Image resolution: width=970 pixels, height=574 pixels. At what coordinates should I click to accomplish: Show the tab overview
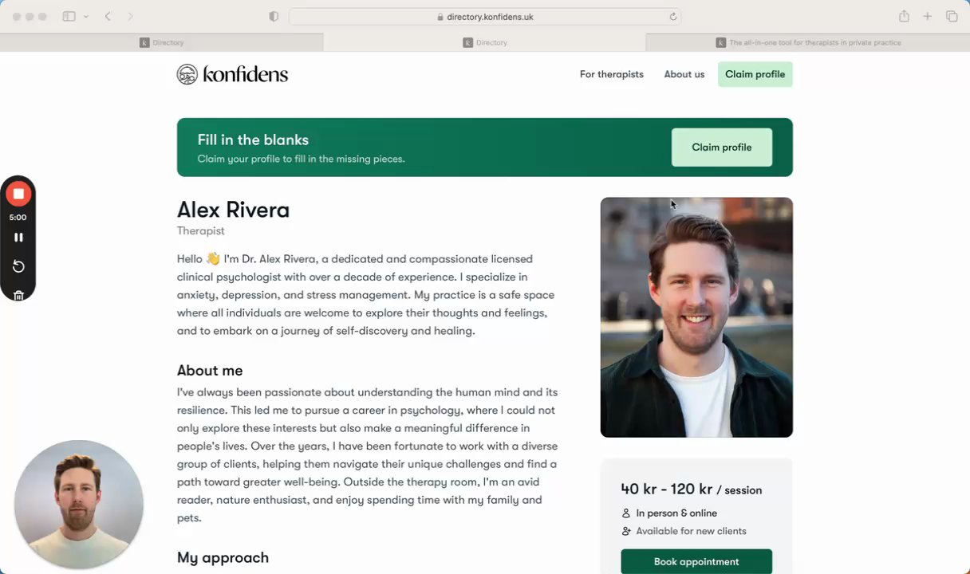952,16
